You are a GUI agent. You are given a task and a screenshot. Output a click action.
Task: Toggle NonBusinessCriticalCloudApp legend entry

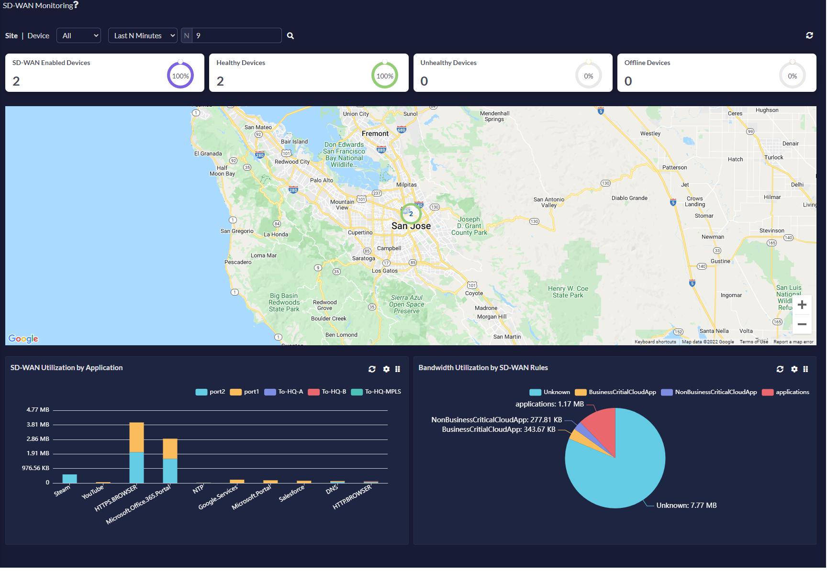click(x=709, y=393)
